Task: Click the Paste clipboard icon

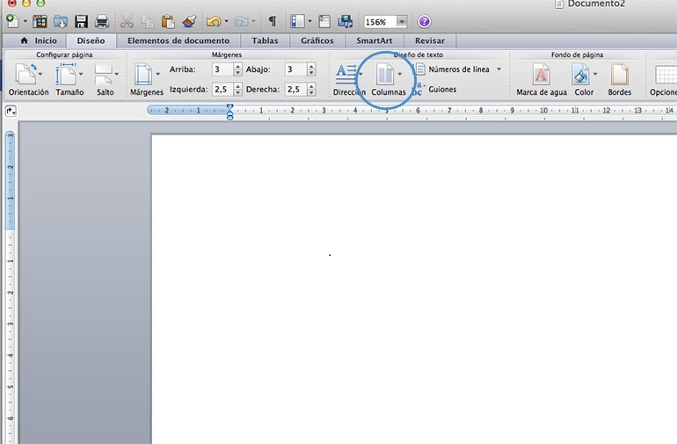Action: [x=168, y=21]
